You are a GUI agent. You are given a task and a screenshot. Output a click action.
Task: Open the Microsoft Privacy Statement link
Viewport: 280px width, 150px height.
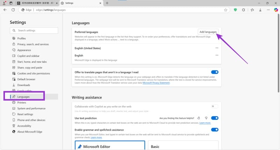pos(156,83)
